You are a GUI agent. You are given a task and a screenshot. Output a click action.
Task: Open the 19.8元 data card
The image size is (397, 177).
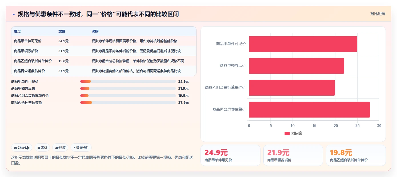coord(356,155)
